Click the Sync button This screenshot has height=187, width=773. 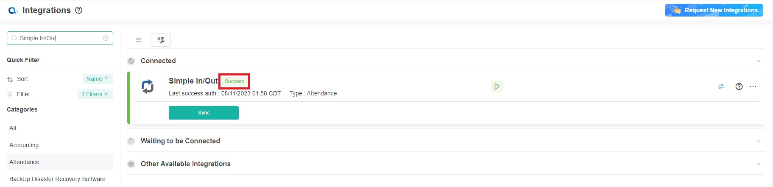204,113
